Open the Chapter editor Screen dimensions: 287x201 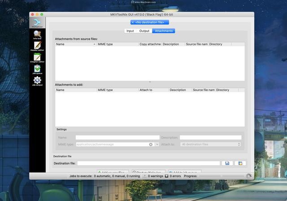(37, 58)
